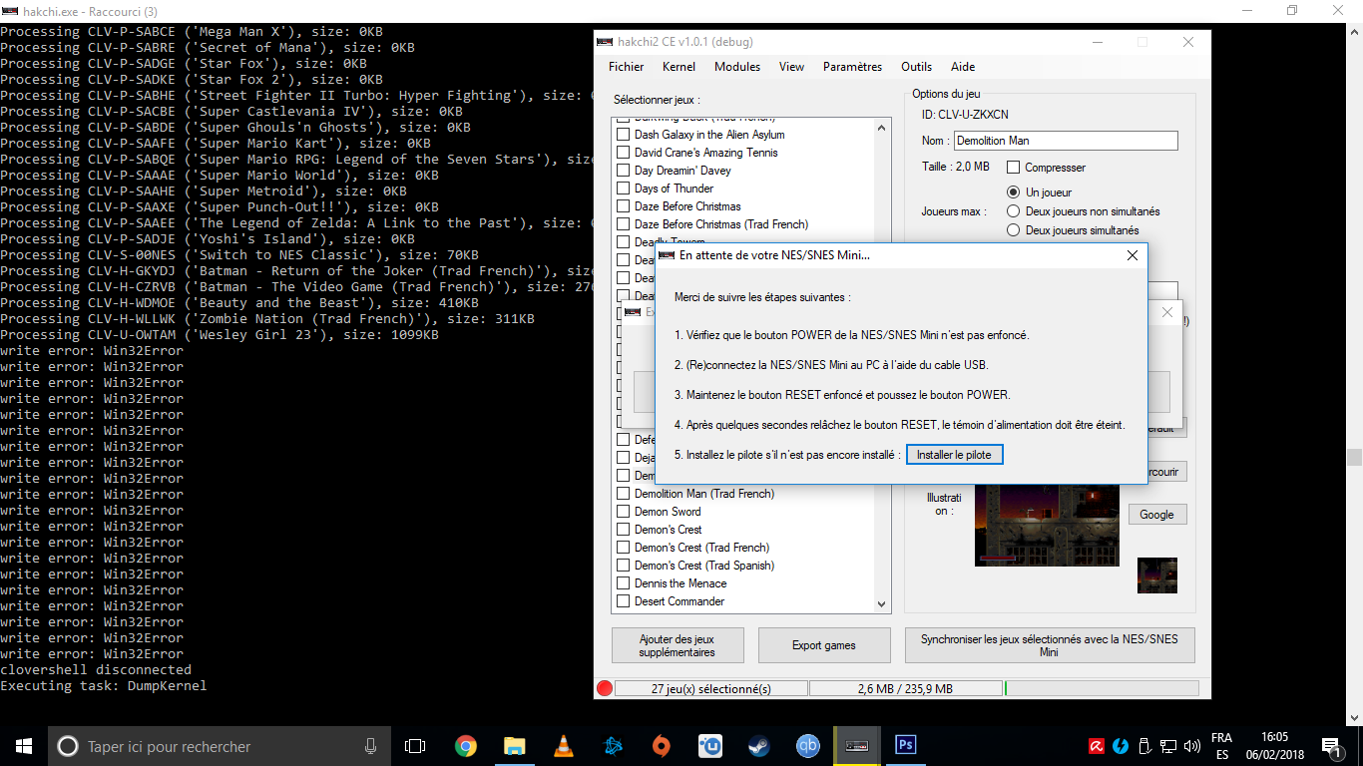The image size is (1363, 766).
Task: Check Demolition Man (Trad French)
Action: (624, 494)
